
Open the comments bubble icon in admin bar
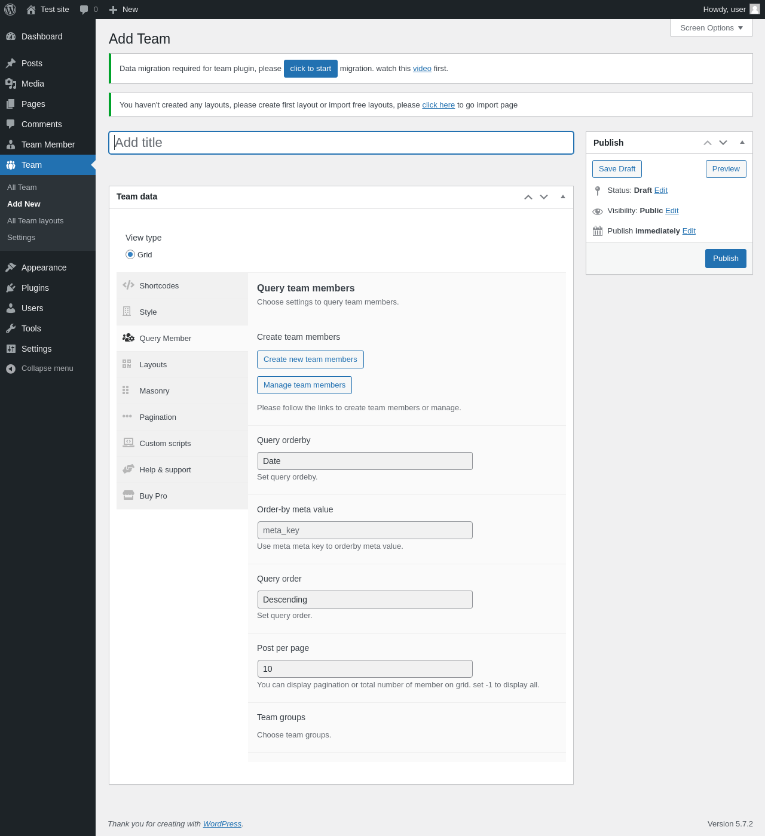84,10
